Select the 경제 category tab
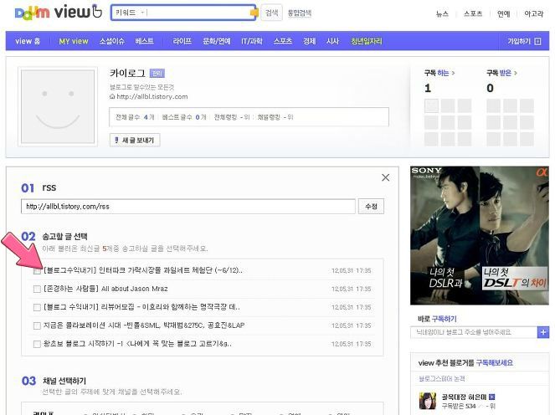This screenshot has height=415, width=555. [309, 41]
